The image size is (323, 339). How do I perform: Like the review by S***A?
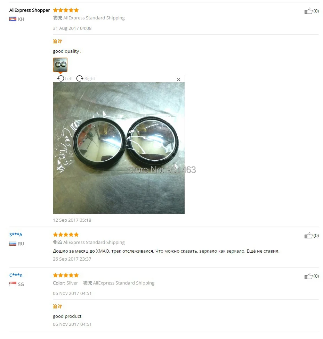308,235
